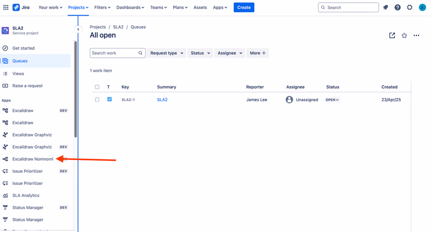
Task: Open the Filters menu
Action: pos(102,8)
